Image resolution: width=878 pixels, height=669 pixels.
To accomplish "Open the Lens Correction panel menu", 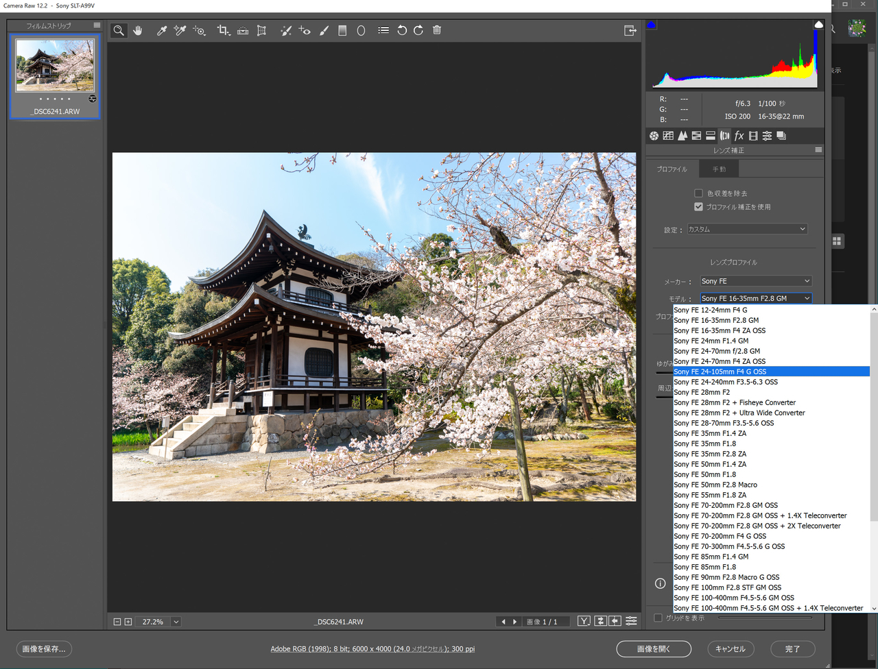I will pyautogui.click(x=818, y=150).
